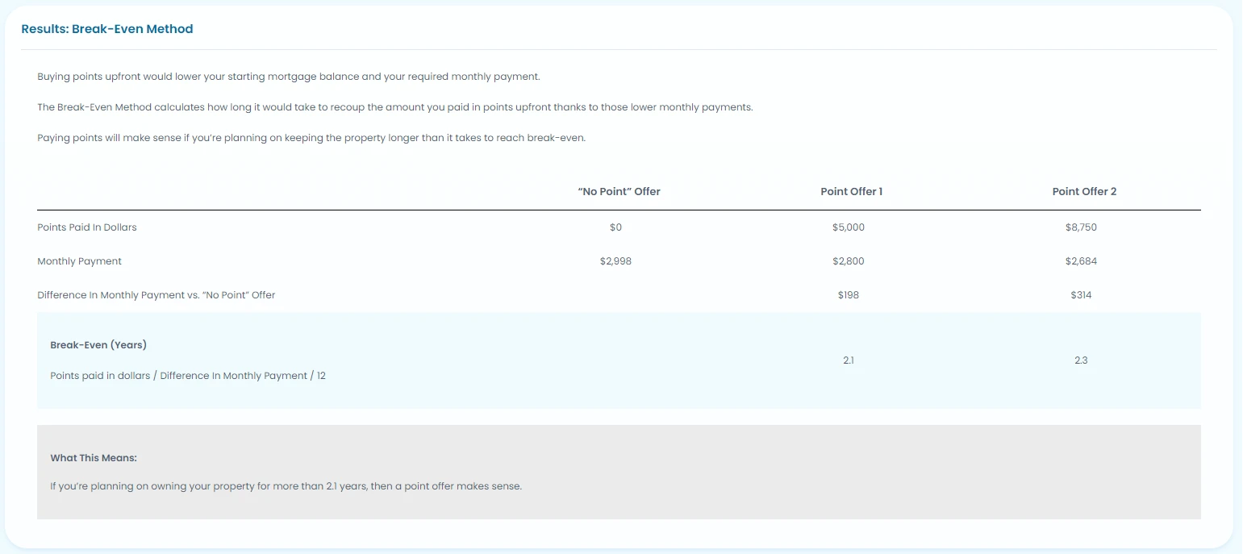This screenshot has width=1243, height=554.
Task: Click the Difference In Monthly Payment row label
Action: coord(156,295)
